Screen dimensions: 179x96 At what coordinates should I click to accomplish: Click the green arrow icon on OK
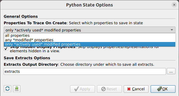pos(159,89)
